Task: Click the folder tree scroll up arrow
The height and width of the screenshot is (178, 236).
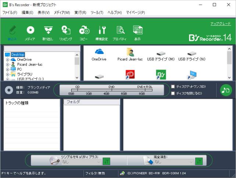Action: (x=77, y=55)
